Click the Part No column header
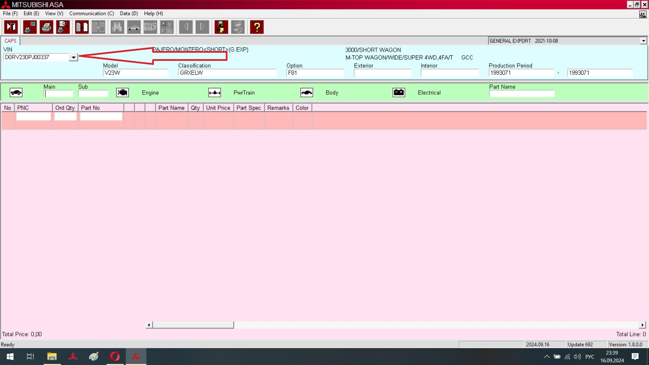This screenshot has width=649, height=365. (90, 108)
